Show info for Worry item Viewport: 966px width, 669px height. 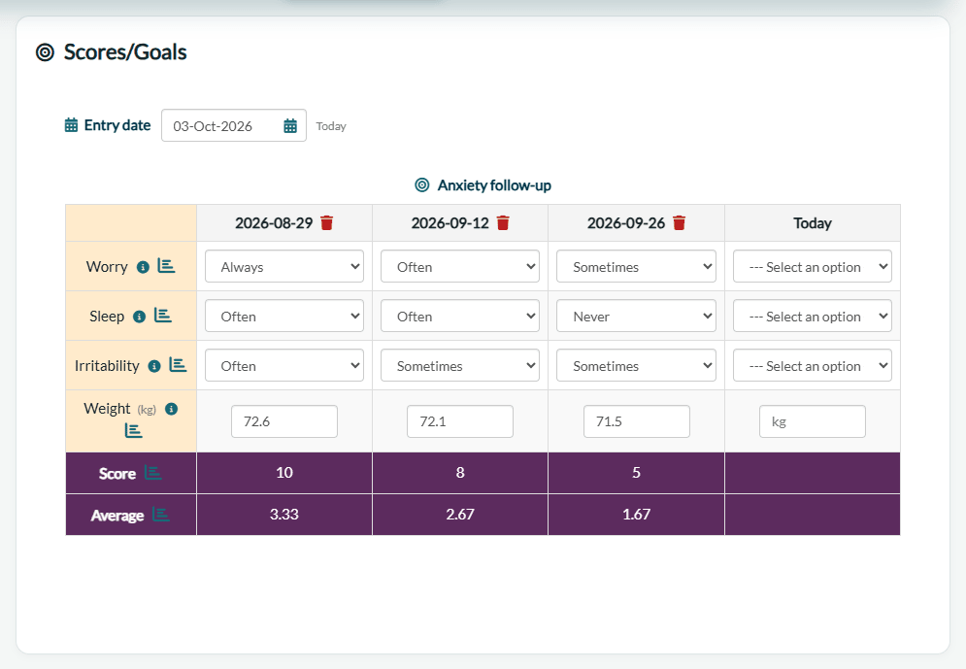click(x=143, y=267)
